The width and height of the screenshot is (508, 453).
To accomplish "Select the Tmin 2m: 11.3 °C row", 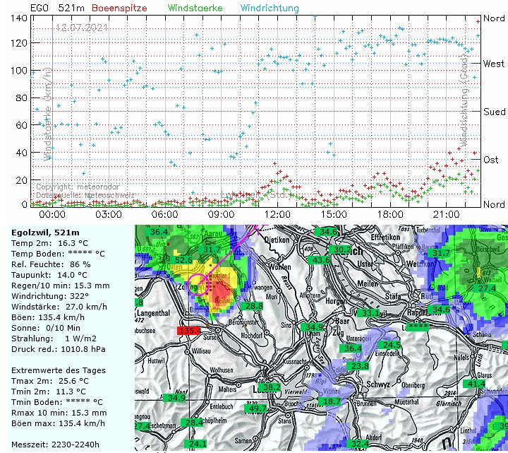I will click(49, 392).
